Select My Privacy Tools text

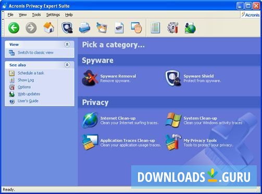[200, 140]
